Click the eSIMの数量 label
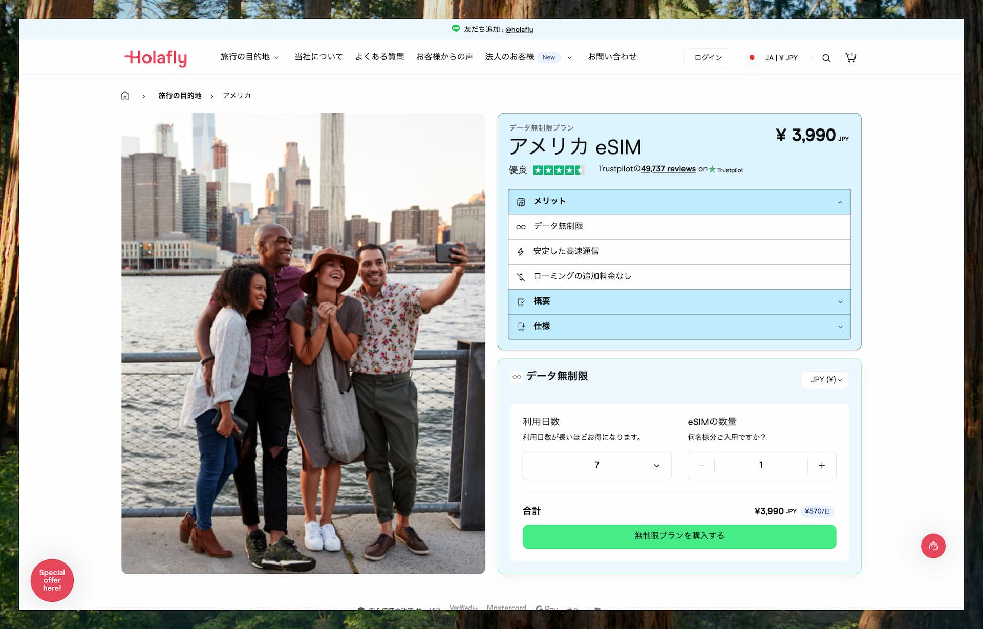The image size is (983, 629). (x=712, y=422)
